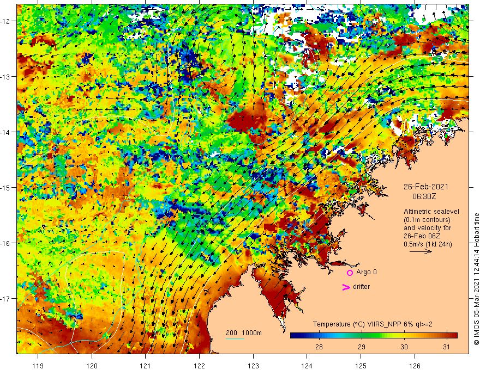Click the magenta drifter arrow symbol

[x=346, y=287]
